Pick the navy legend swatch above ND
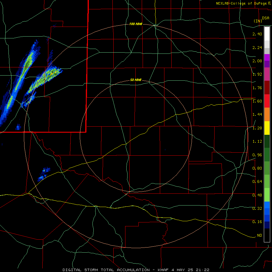This screenshot has height=272, width=272. (x=267, y=225)
